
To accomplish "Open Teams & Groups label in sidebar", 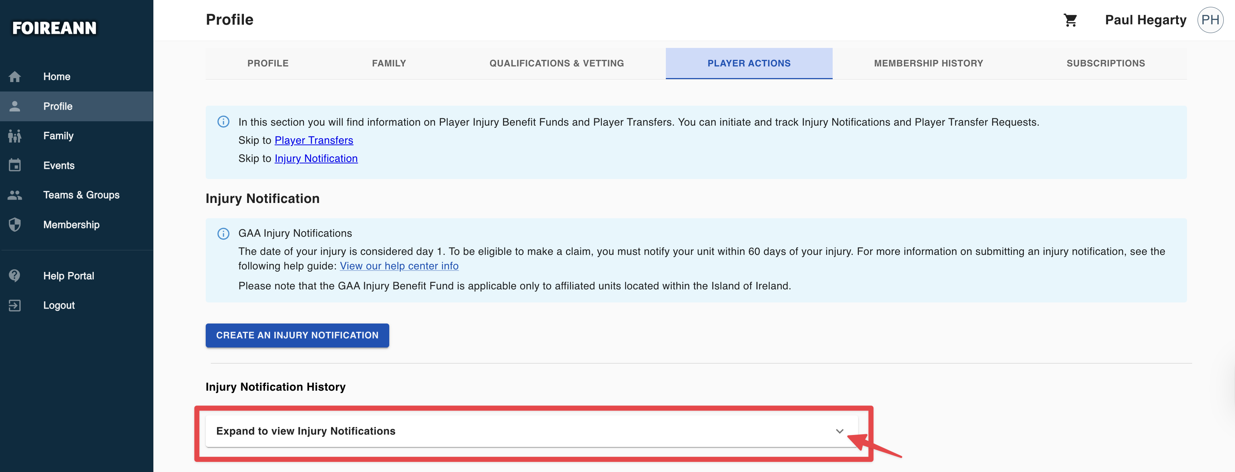I will pyautogui.click(x=81, y=195).
